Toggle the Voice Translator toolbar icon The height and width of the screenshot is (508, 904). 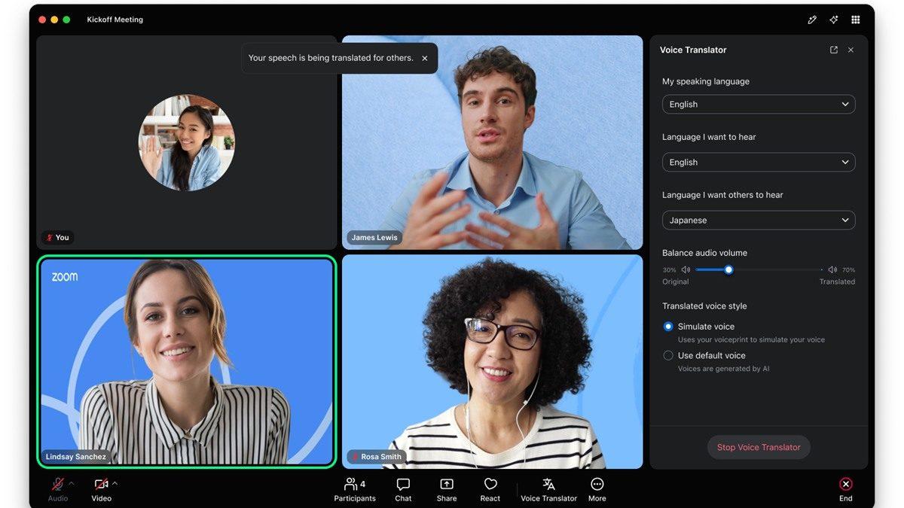tap(548, 484)
